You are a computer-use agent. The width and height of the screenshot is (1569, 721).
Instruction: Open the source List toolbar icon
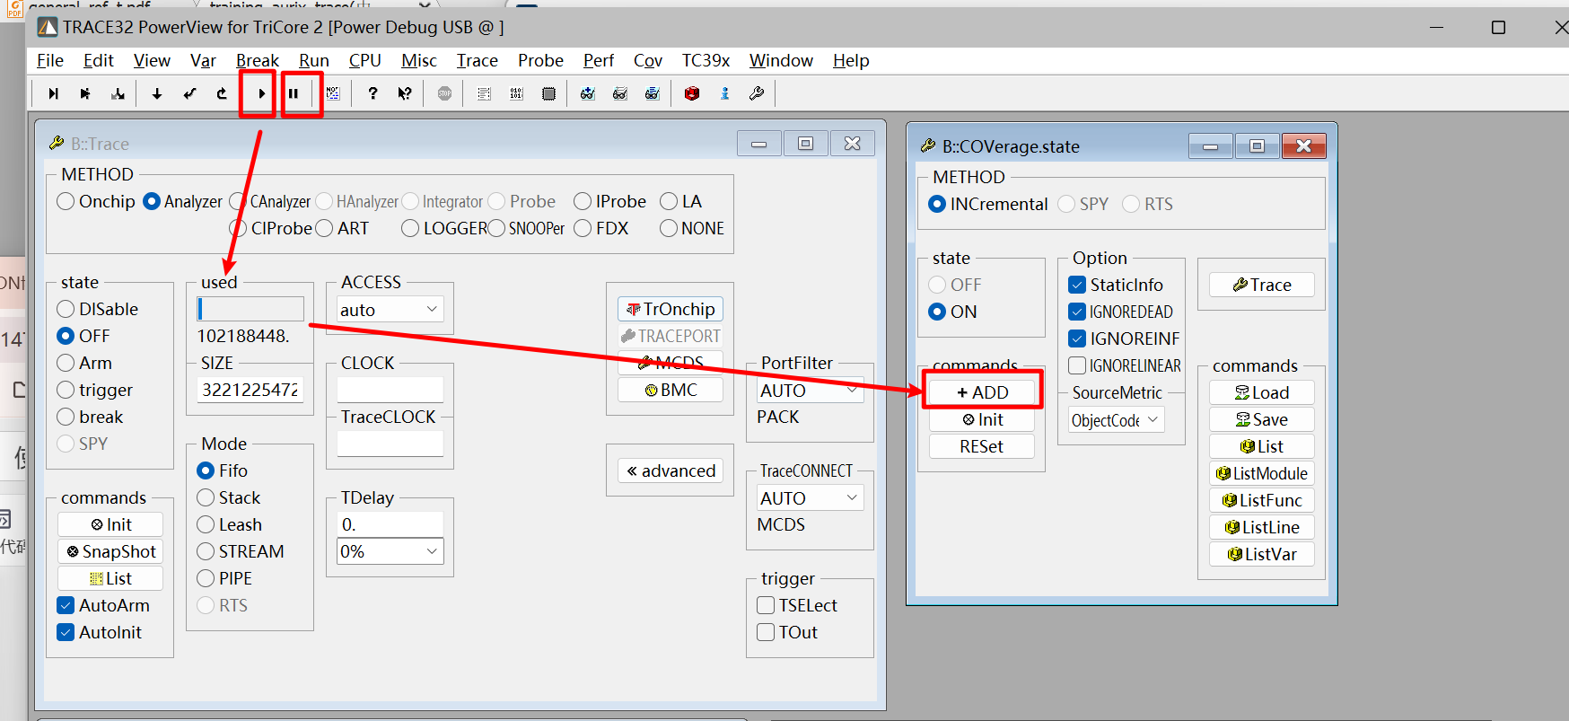484,93
